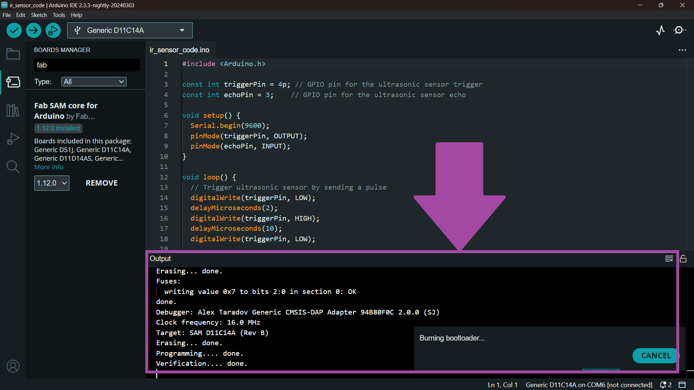Image resolution: width=694 pixels, height=390 pixels.
Task: Clear the Output panel
Action: click(x=669, y=259)
